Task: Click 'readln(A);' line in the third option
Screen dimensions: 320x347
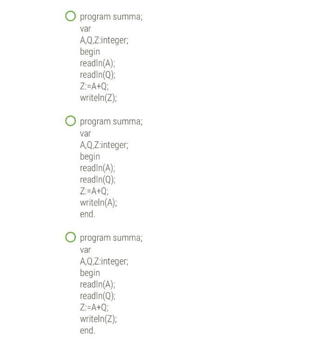Action: 98,285
